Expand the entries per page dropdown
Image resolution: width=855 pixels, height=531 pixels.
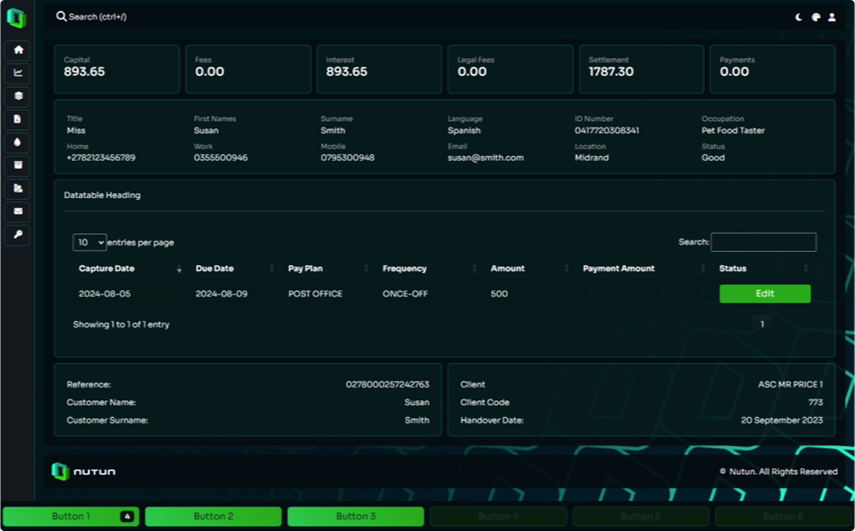[x=89, y=242]
